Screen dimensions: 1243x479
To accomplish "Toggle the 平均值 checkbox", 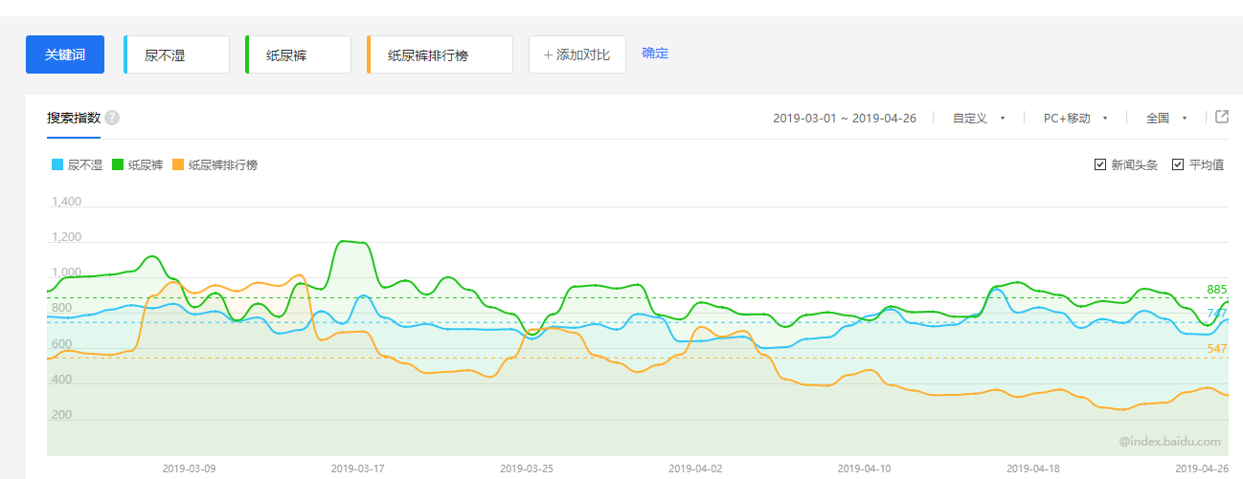I will tap(1178, 164).
